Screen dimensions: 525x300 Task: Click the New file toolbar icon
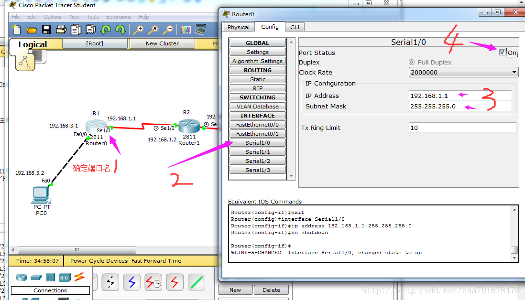tap(17, 30)
